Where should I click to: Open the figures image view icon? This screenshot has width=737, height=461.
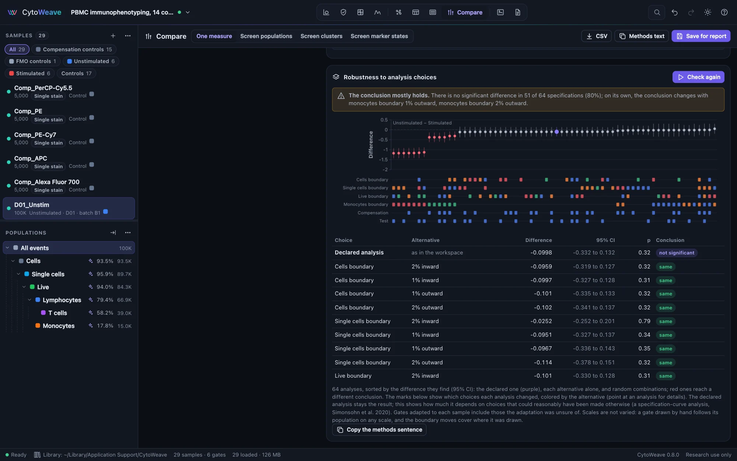[x=500, y=12]
